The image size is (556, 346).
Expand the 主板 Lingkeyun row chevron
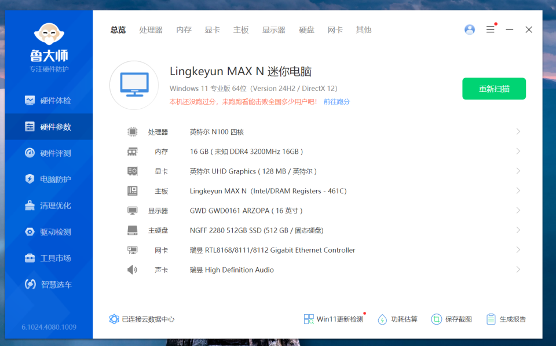518,191
